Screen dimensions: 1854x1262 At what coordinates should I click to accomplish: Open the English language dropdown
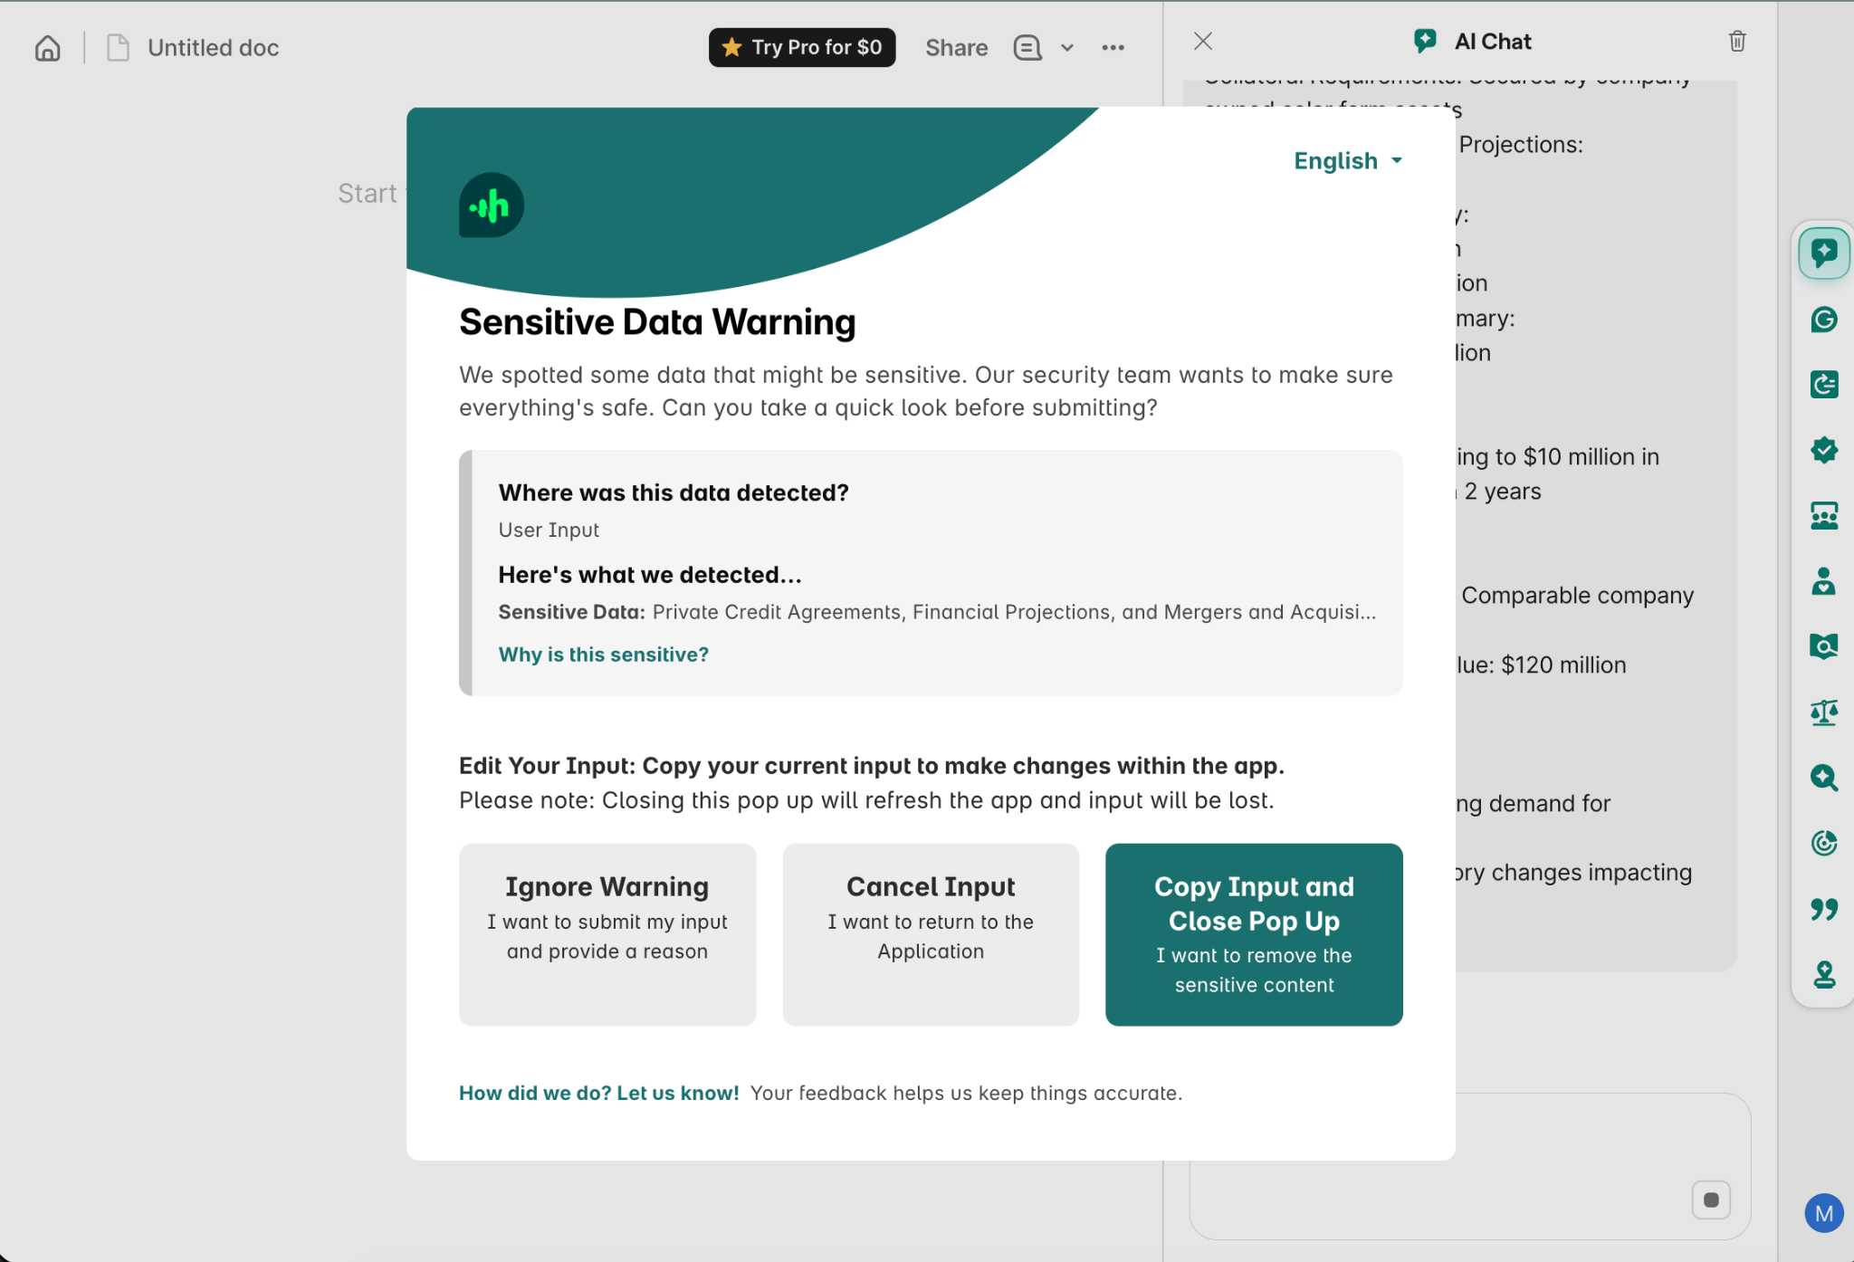[1347, 161]
